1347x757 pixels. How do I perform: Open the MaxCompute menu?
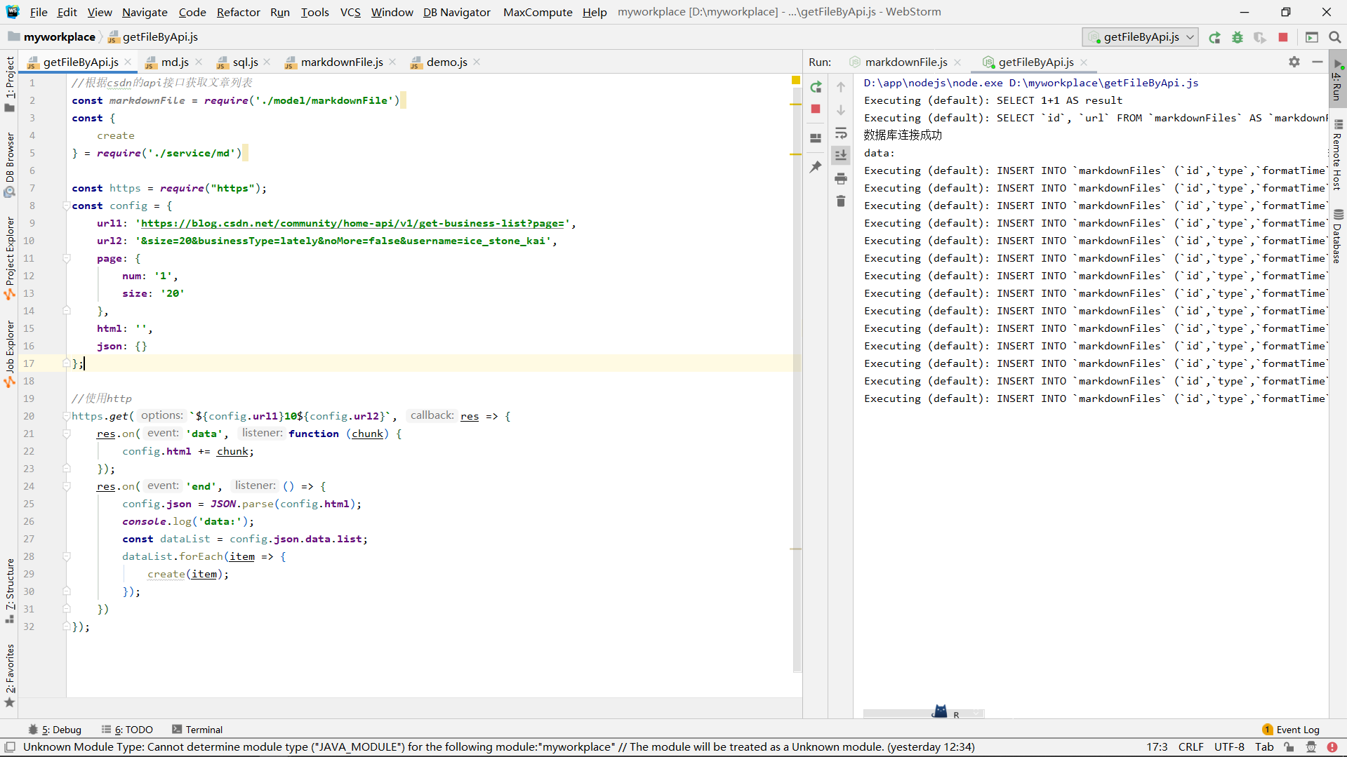[538, 12]
